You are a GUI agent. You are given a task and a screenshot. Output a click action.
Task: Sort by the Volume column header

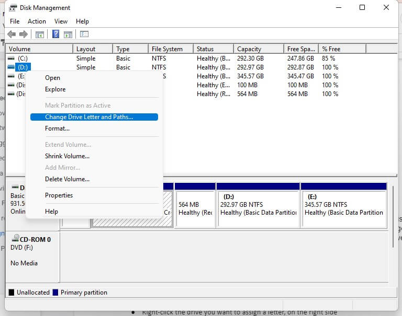pyautogui.click(x=39, y=49)
